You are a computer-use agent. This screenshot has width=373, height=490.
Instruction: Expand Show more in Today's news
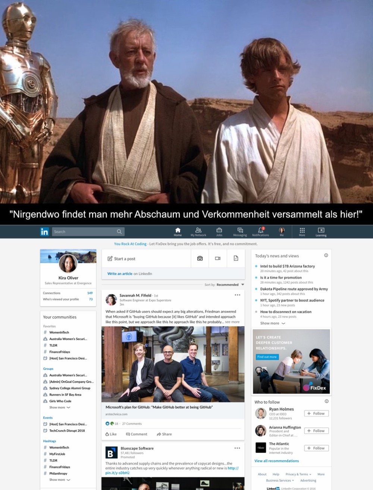(x=272, y=323)
